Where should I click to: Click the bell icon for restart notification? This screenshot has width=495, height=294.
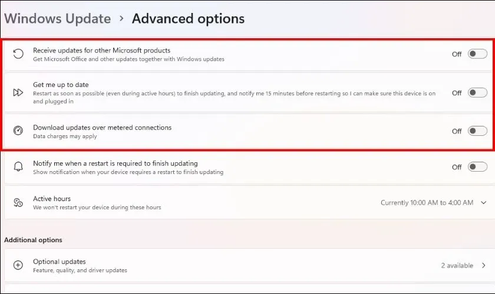tap(18, 167)
